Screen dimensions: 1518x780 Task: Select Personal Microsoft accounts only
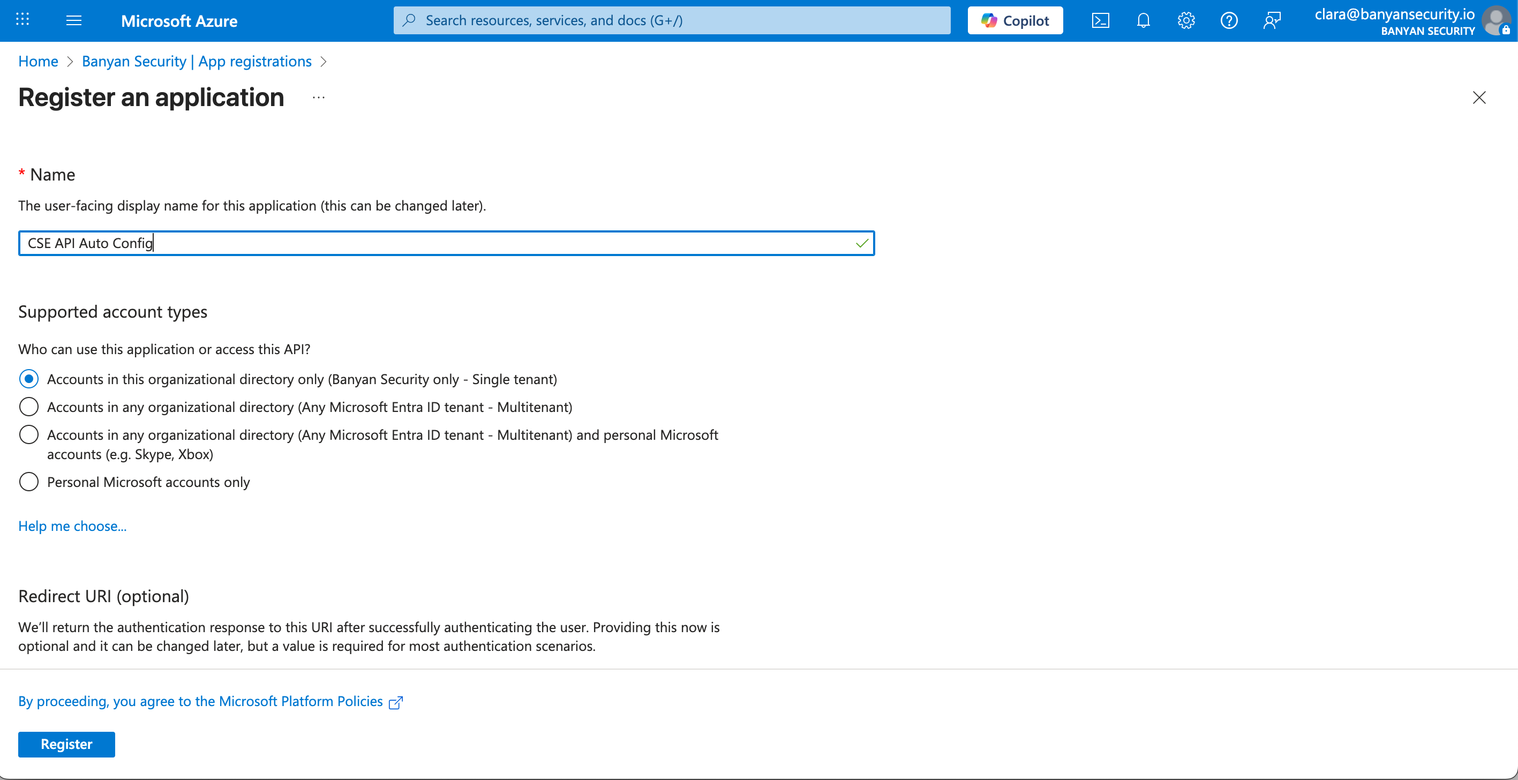click(x=29, y=482)
